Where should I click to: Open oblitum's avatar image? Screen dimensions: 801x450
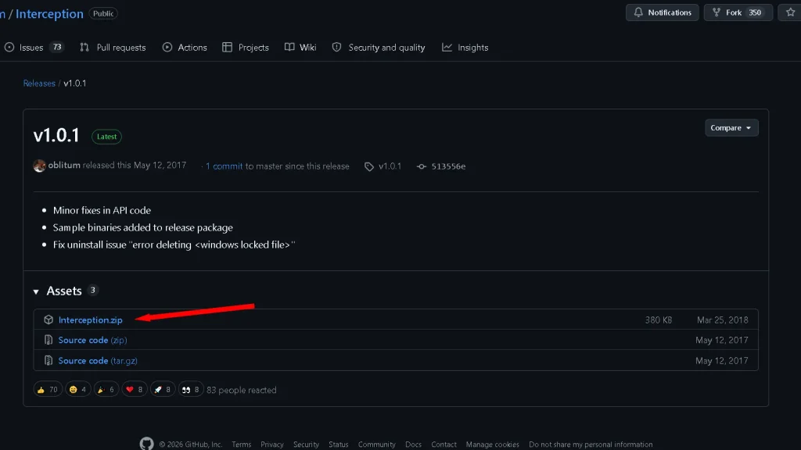click(x=39, y=166)
